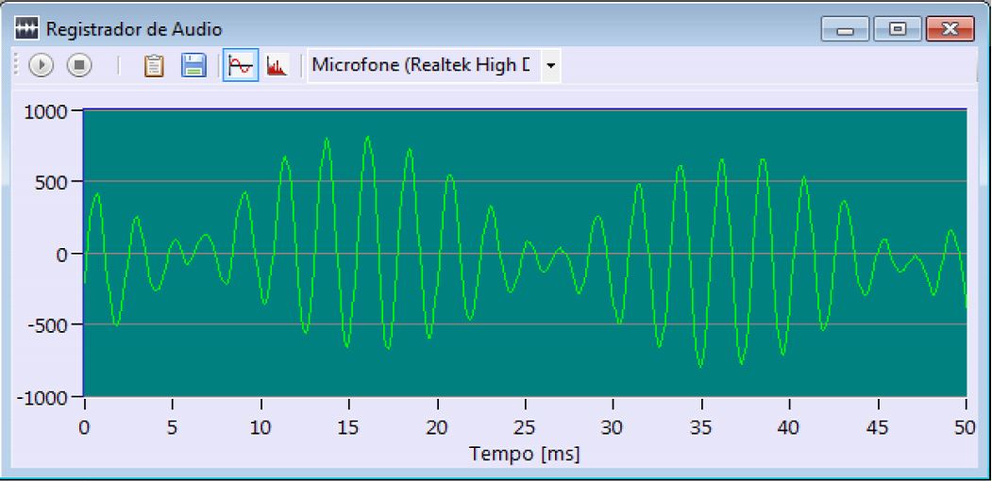Click the Registrador de Audio title text
The width and height of the screenshot is (992, 481).
(134, 29)
